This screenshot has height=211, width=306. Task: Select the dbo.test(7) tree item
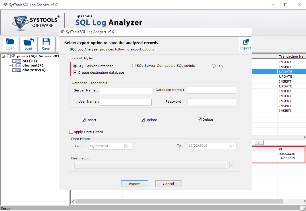[x=33, y=65]
